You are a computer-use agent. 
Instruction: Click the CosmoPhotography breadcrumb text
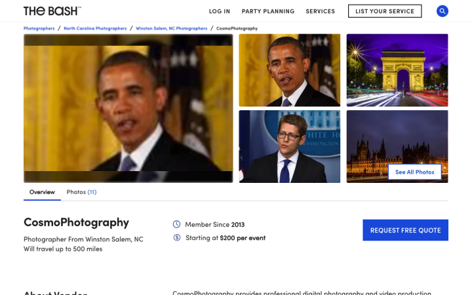237,28
